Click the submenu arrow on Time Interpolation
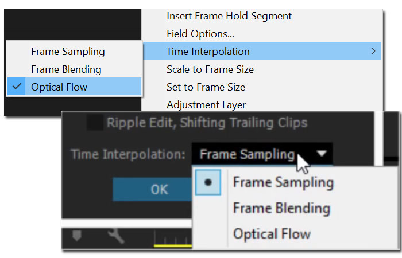The height and width of the screenshot is (258, 402). [x=373, y=52]
